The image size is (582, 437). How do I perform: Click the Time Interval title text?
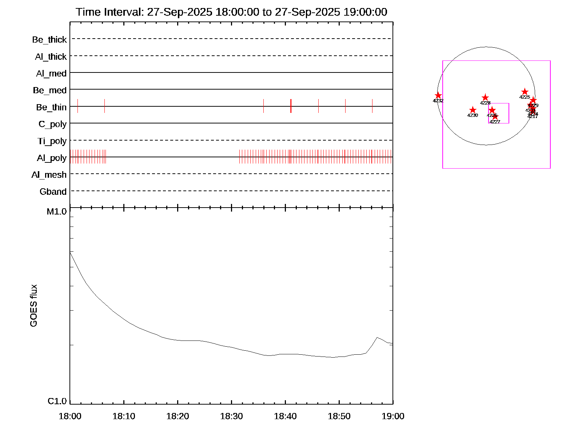click(231, 12)
